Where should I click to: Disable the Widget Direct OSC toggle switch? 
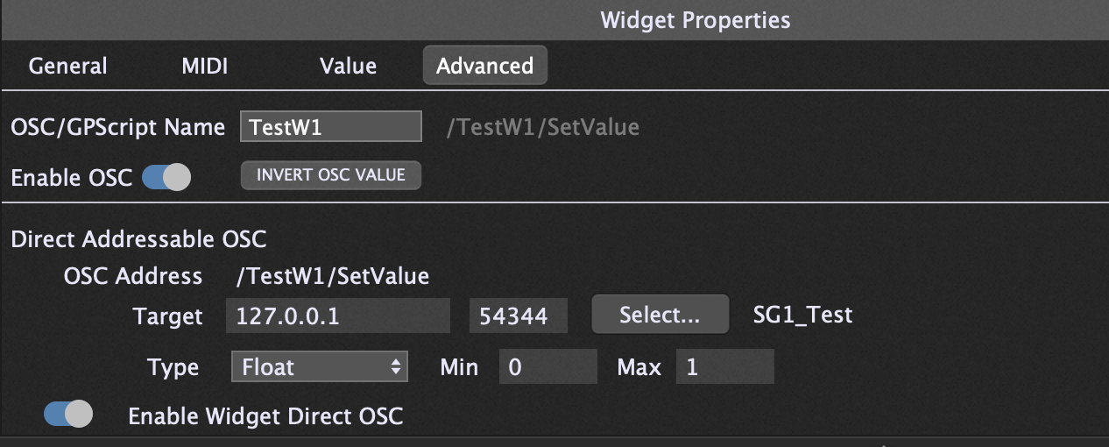coord(68,414)
